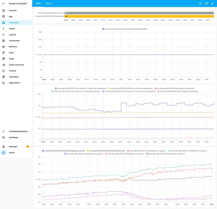Open the Sander user profile
Screen dimensions: 217x209
pos(12,152)
